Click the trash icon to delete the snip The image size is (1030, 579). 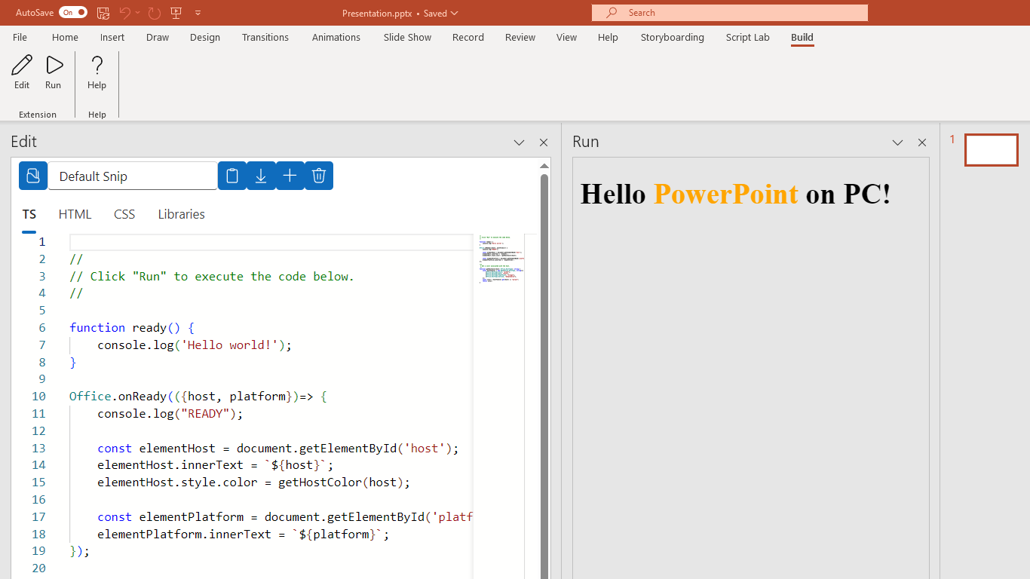[319, 176]
